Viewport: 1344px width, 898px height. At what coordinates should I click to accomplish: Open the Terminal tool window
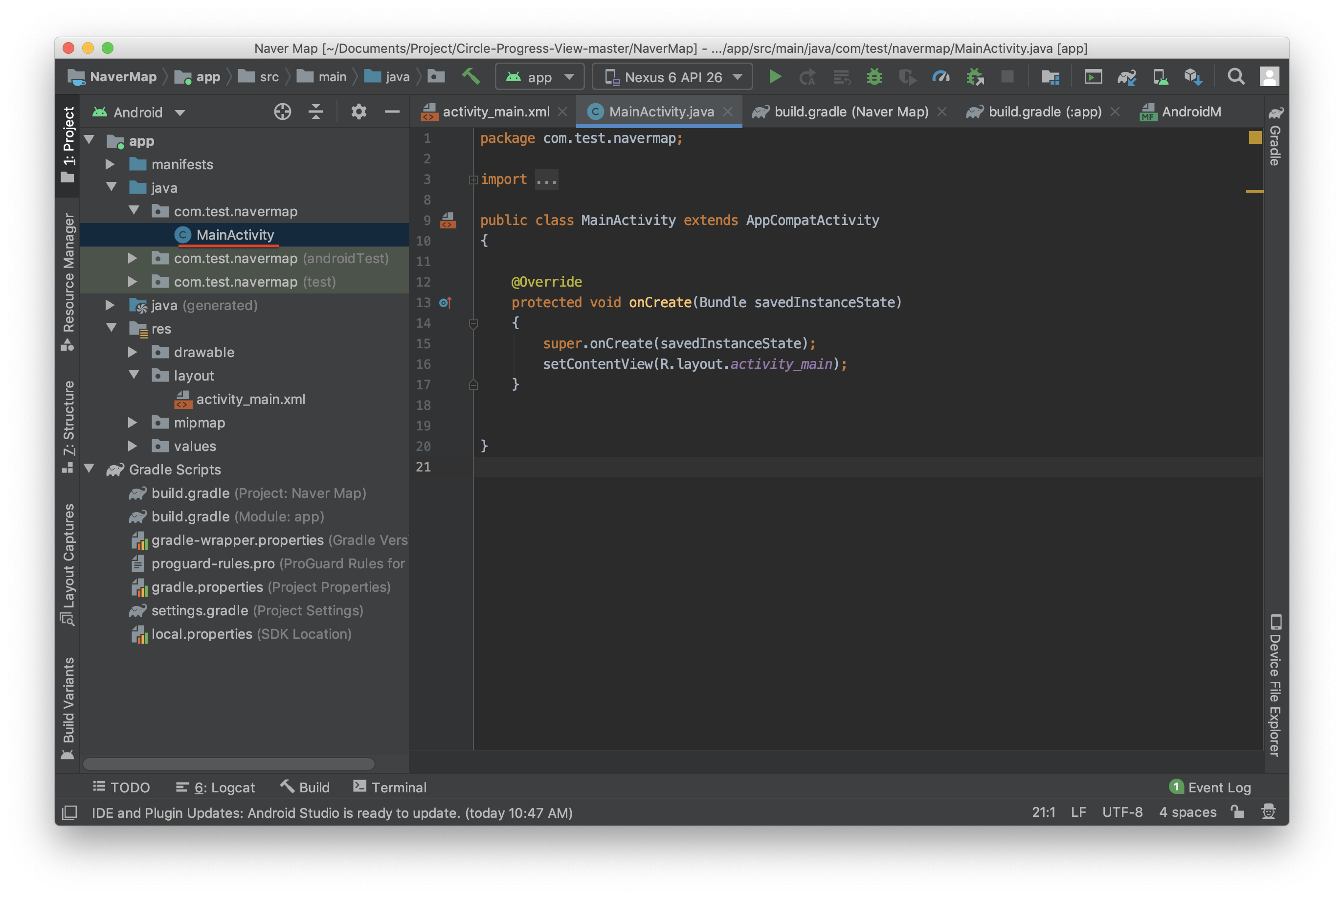click(391, 787)
